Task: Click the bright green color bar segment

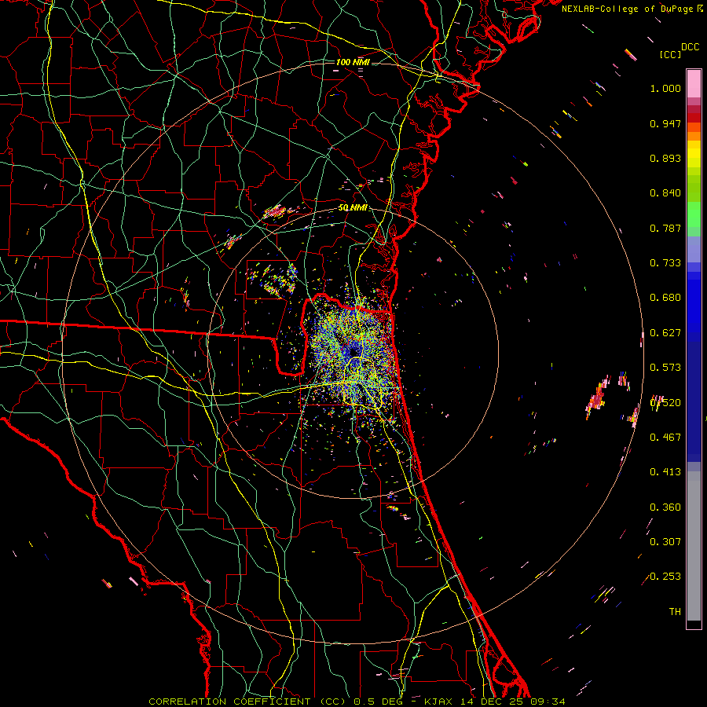Action: 694,214
